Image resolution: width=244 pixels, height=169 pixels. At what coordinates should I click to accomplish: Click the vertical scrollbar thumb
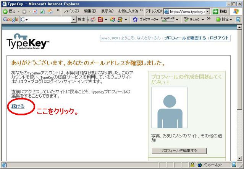(239, 69)
